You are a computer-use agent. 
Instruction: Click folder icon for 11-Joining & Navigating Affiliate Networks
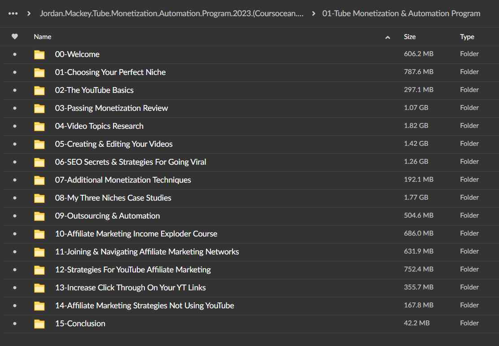coord(39,252)
